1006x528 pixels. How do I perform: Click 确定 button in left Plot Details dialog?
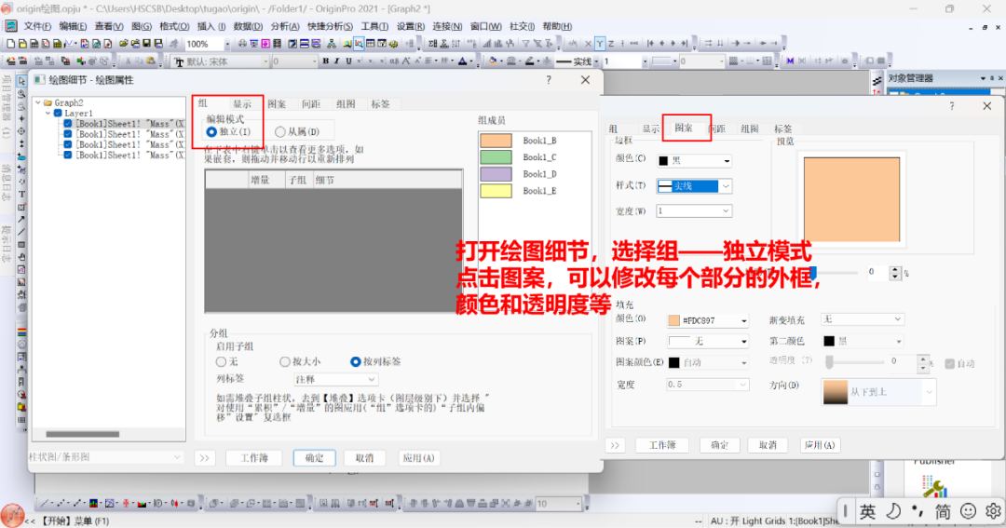coord(315,458)
